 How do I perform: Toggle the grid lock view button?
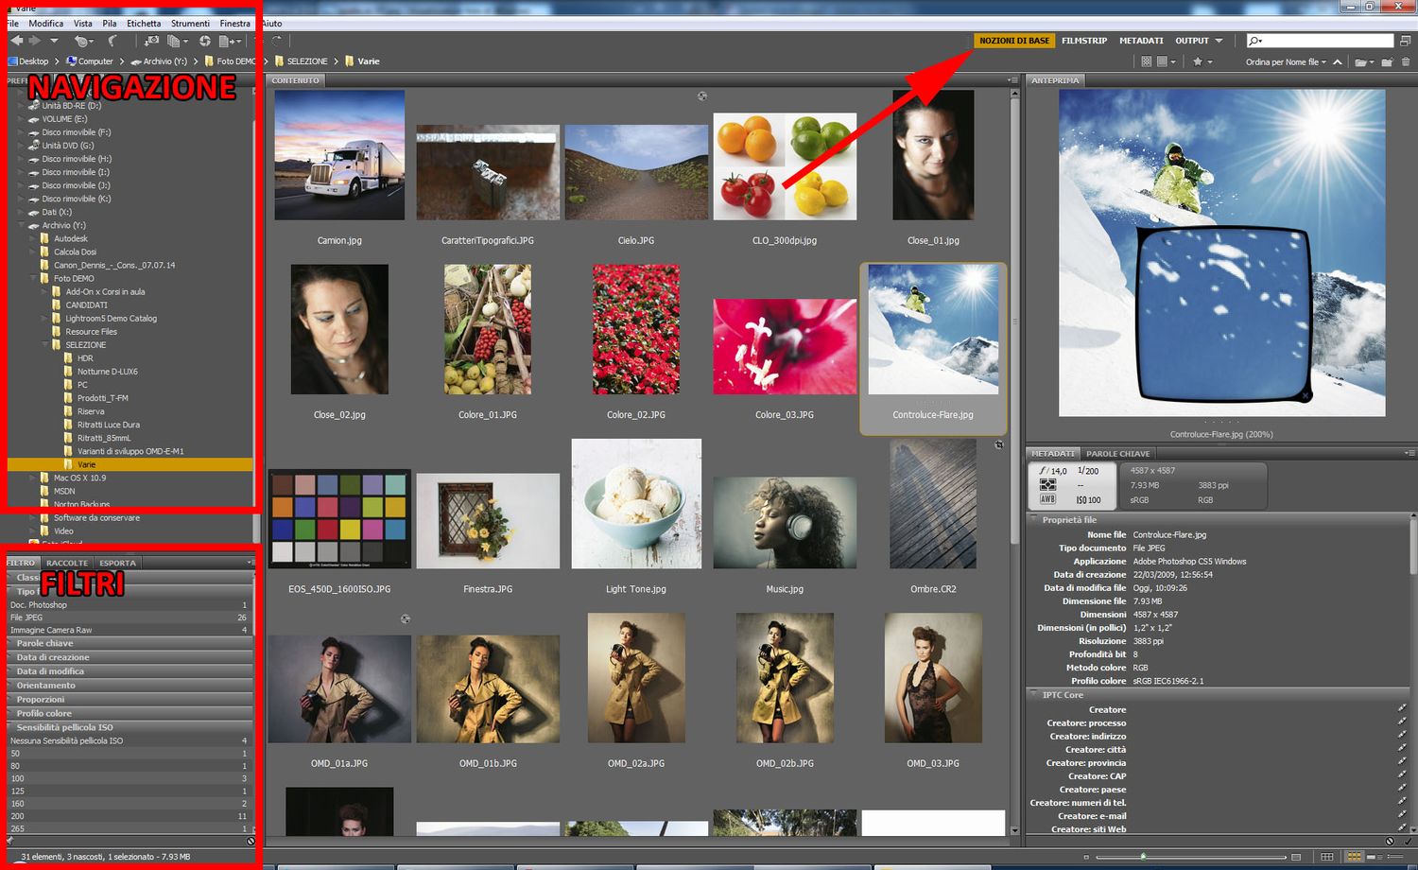[1327, 857]
